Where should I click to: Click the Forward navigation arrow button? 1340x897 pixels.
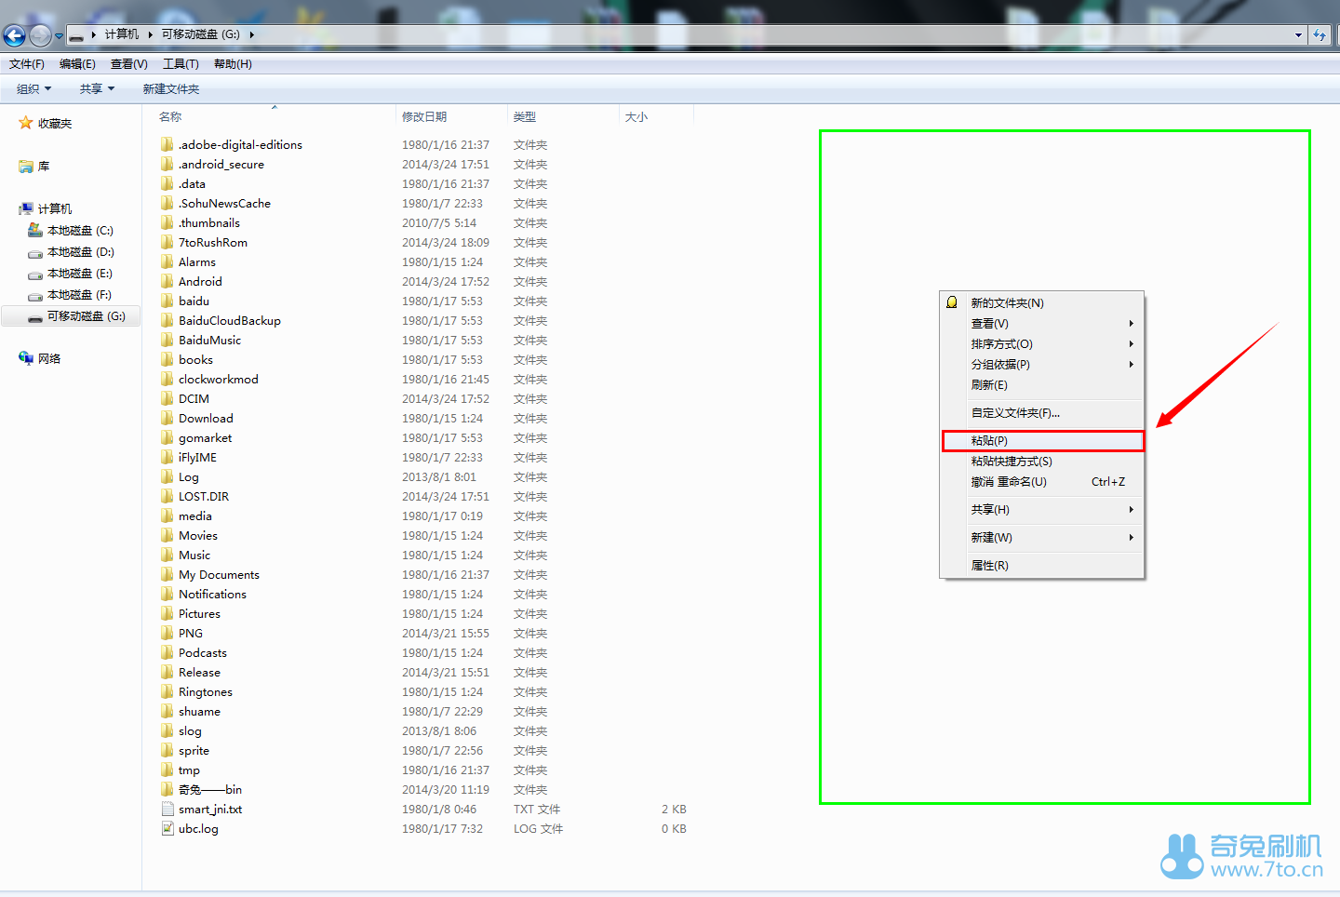40,35
